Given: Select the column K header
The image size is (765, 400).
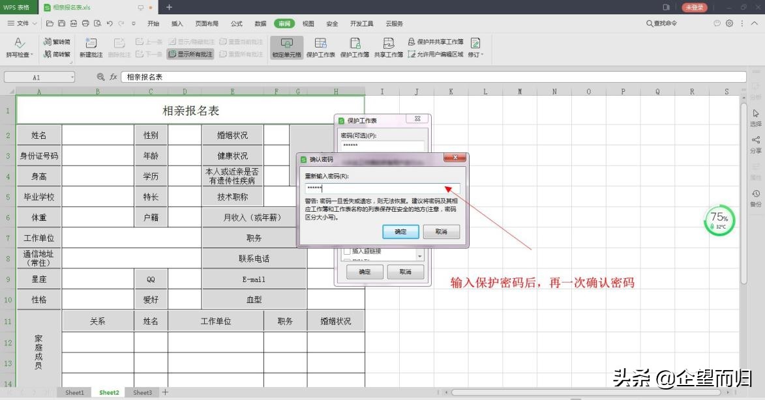Looking at the screenshot, I should pyautogui.click(x=451, y=91).
